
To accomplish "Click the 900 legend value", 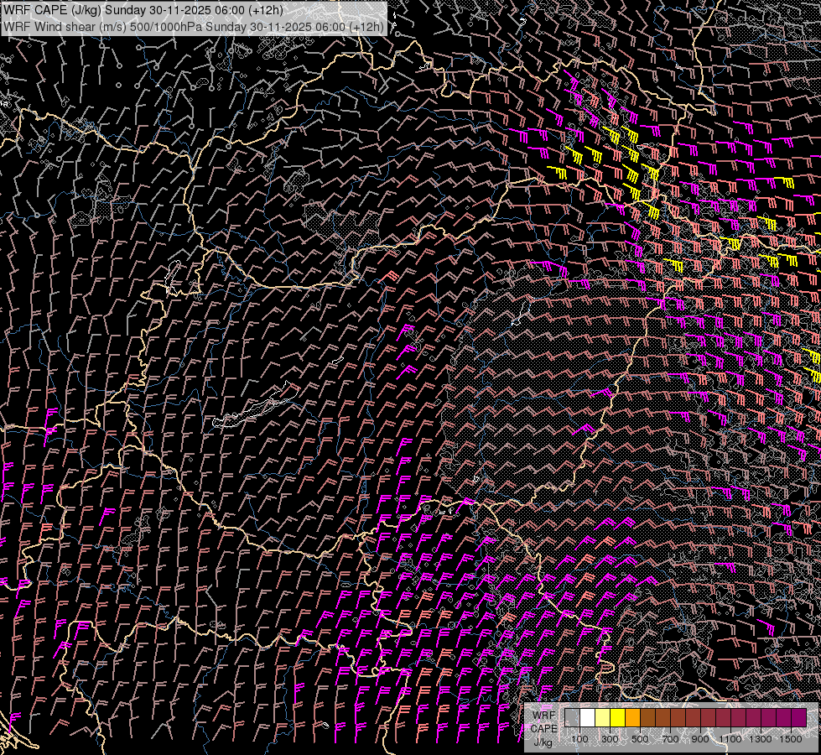I will click(x=700, y=739).
